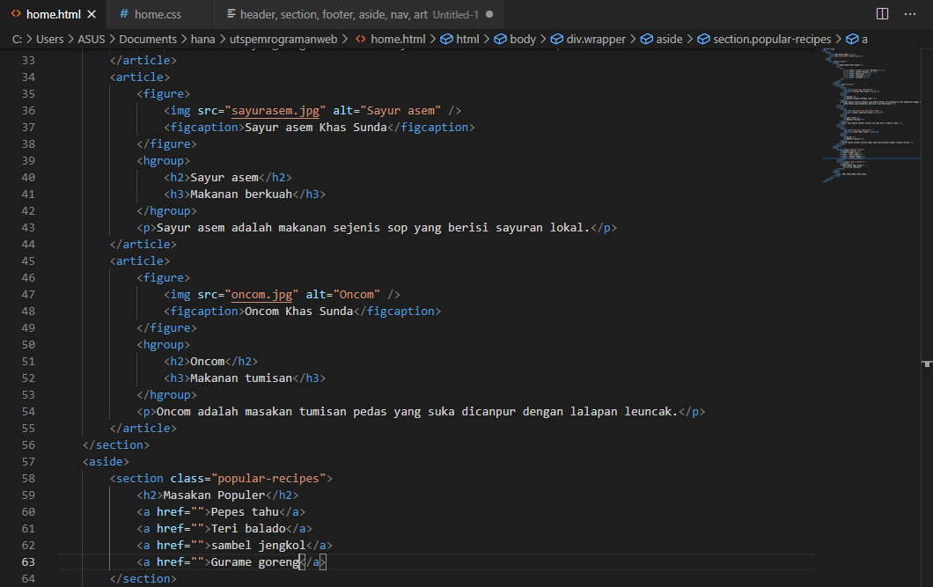The height and width of the screenshot is (587, 933).
Task: Place cursor in 'Sayur asem Khas Sunda' caption
Action: (315, 128)
